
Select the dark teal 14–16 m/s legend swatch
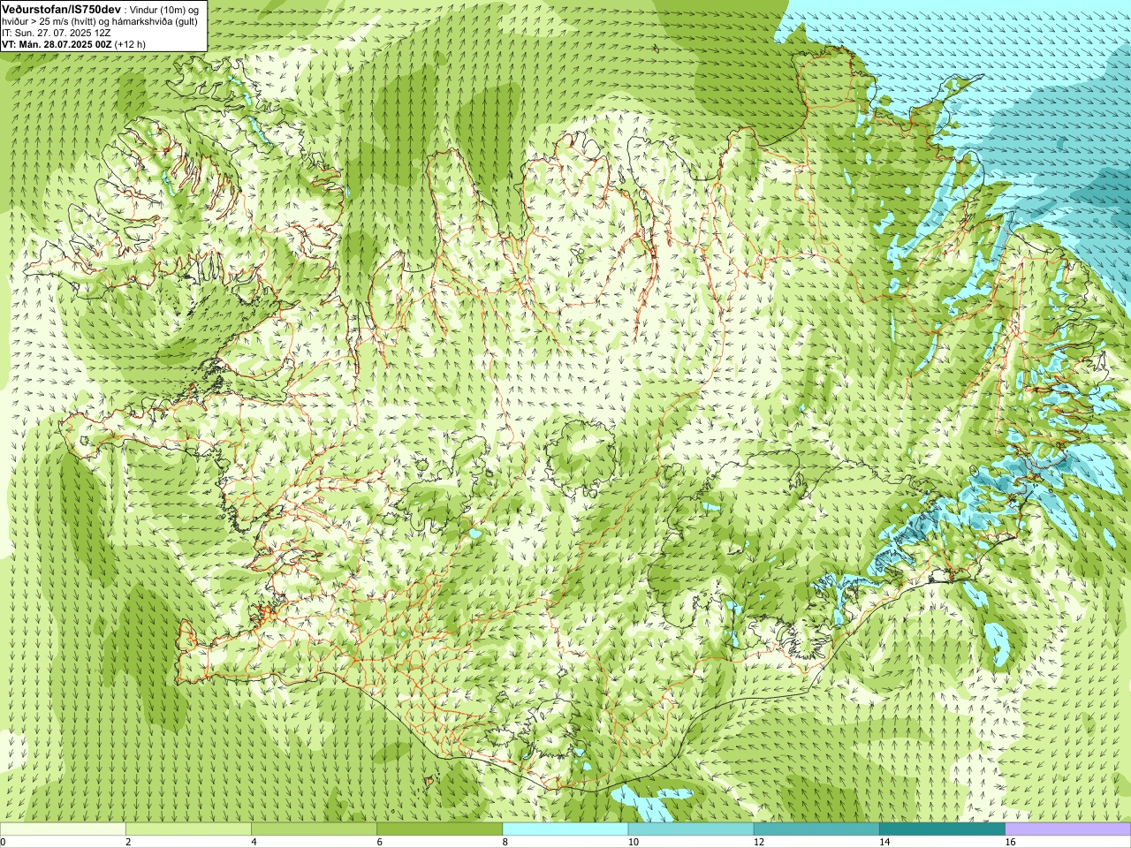pyautogui.click(x=943, y=829)
